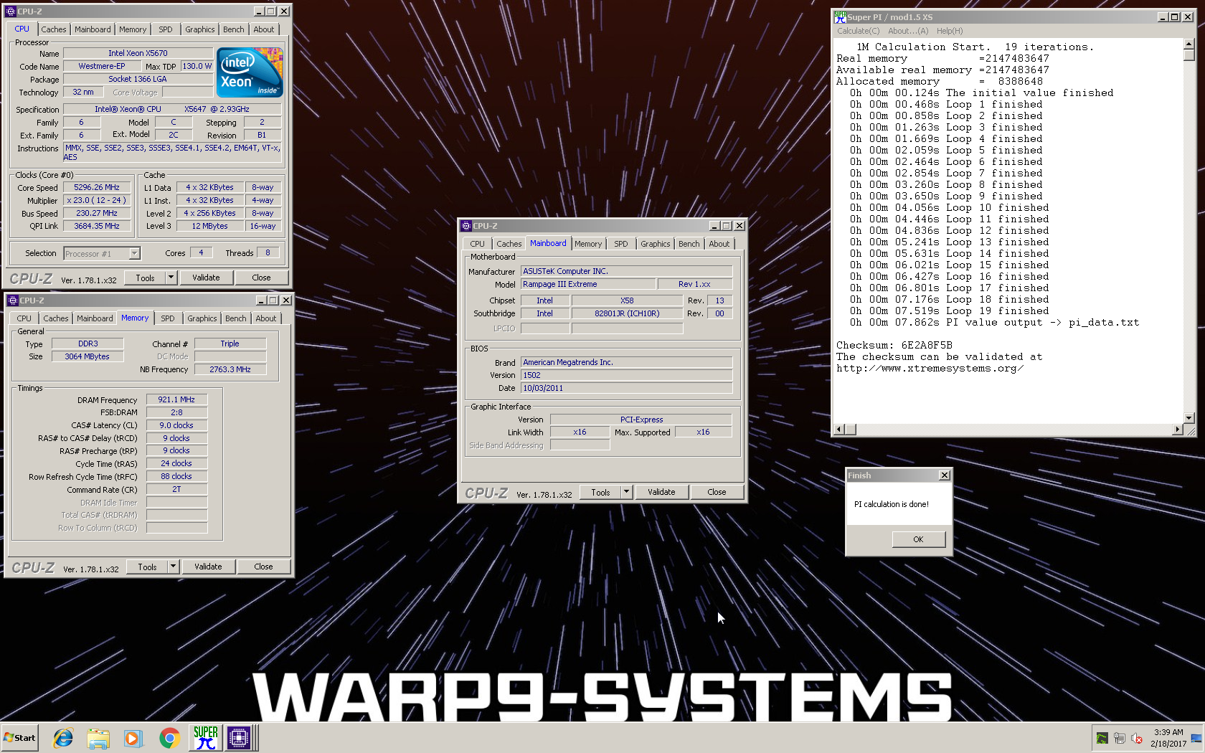Click Show desktop icon at far right
The image size is (1205, 753).
click(x=1196, y=738)
